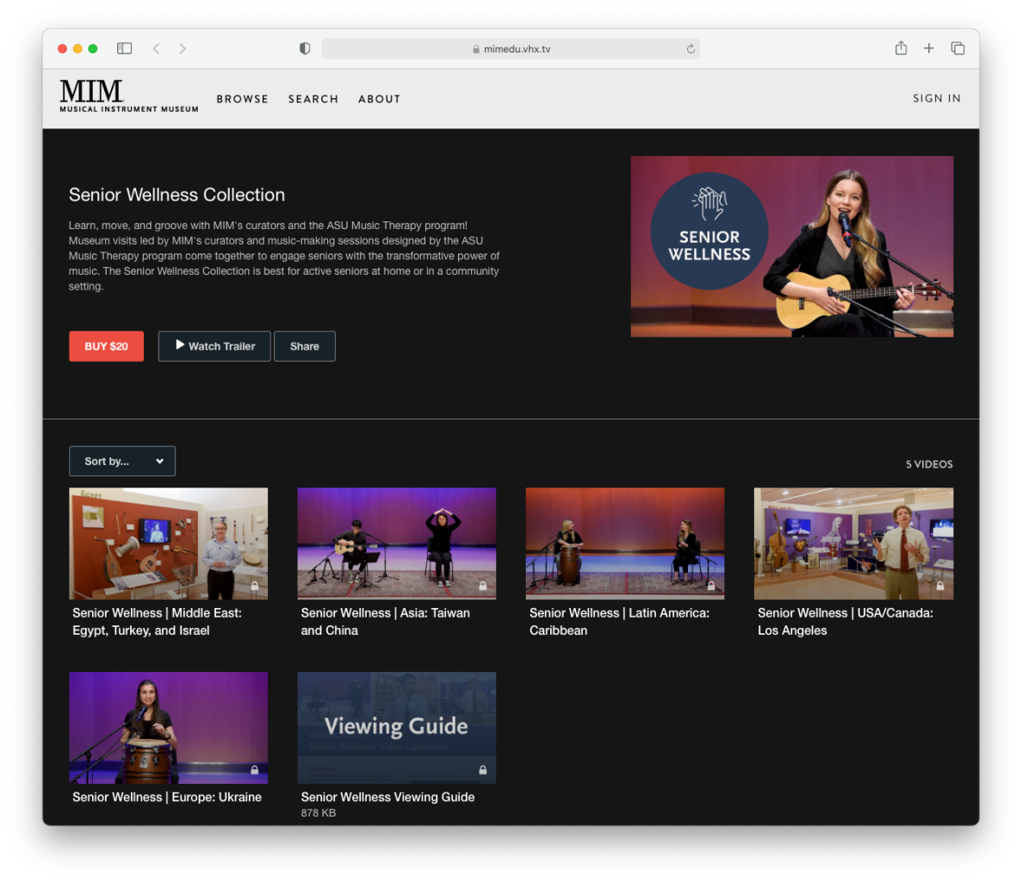Go back with the browser back arrow
1022x882 pixels.
pos(157,48)
